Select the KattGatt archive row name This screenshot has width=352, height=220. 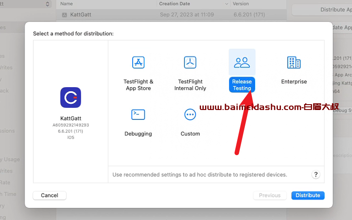point(80,15)
